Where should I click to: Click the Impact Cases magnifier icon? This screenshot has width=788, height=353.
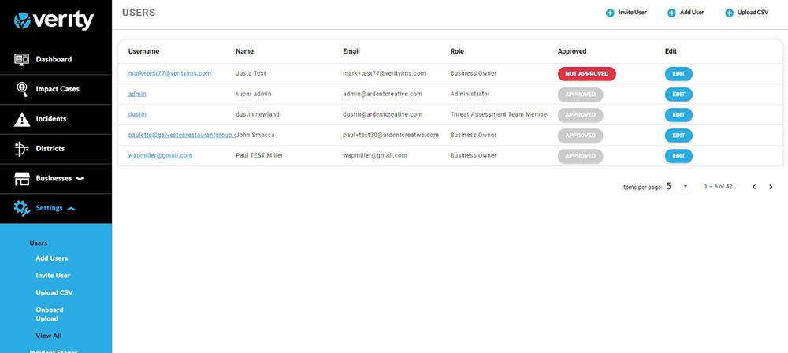[22, 89]
